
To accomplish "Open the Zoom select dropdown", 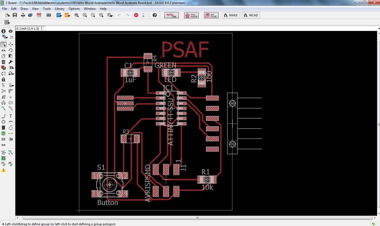I will click(x=110, y=15).
